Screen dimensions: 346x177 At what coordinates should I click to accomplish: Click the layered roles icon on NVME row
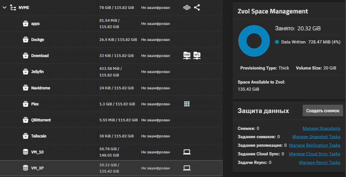(x=187, y=7)
